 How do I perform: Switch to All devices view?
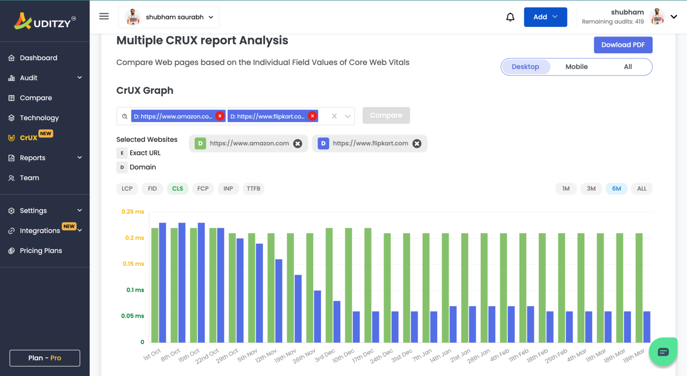coord(628,67)
